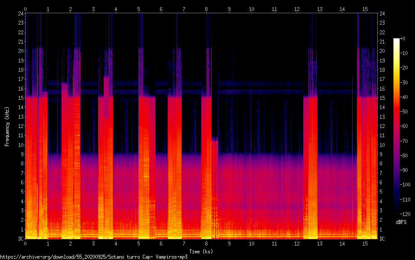Click the "-70" value on the color scale

[x=404, y=141]
